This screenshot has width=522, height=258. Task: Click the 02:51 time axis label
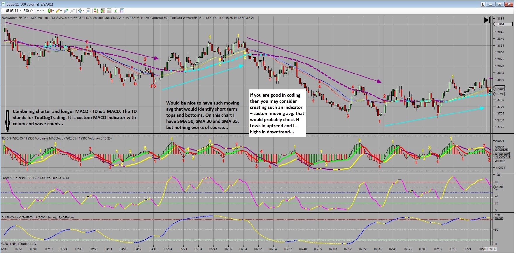click(x=18, y=249)
